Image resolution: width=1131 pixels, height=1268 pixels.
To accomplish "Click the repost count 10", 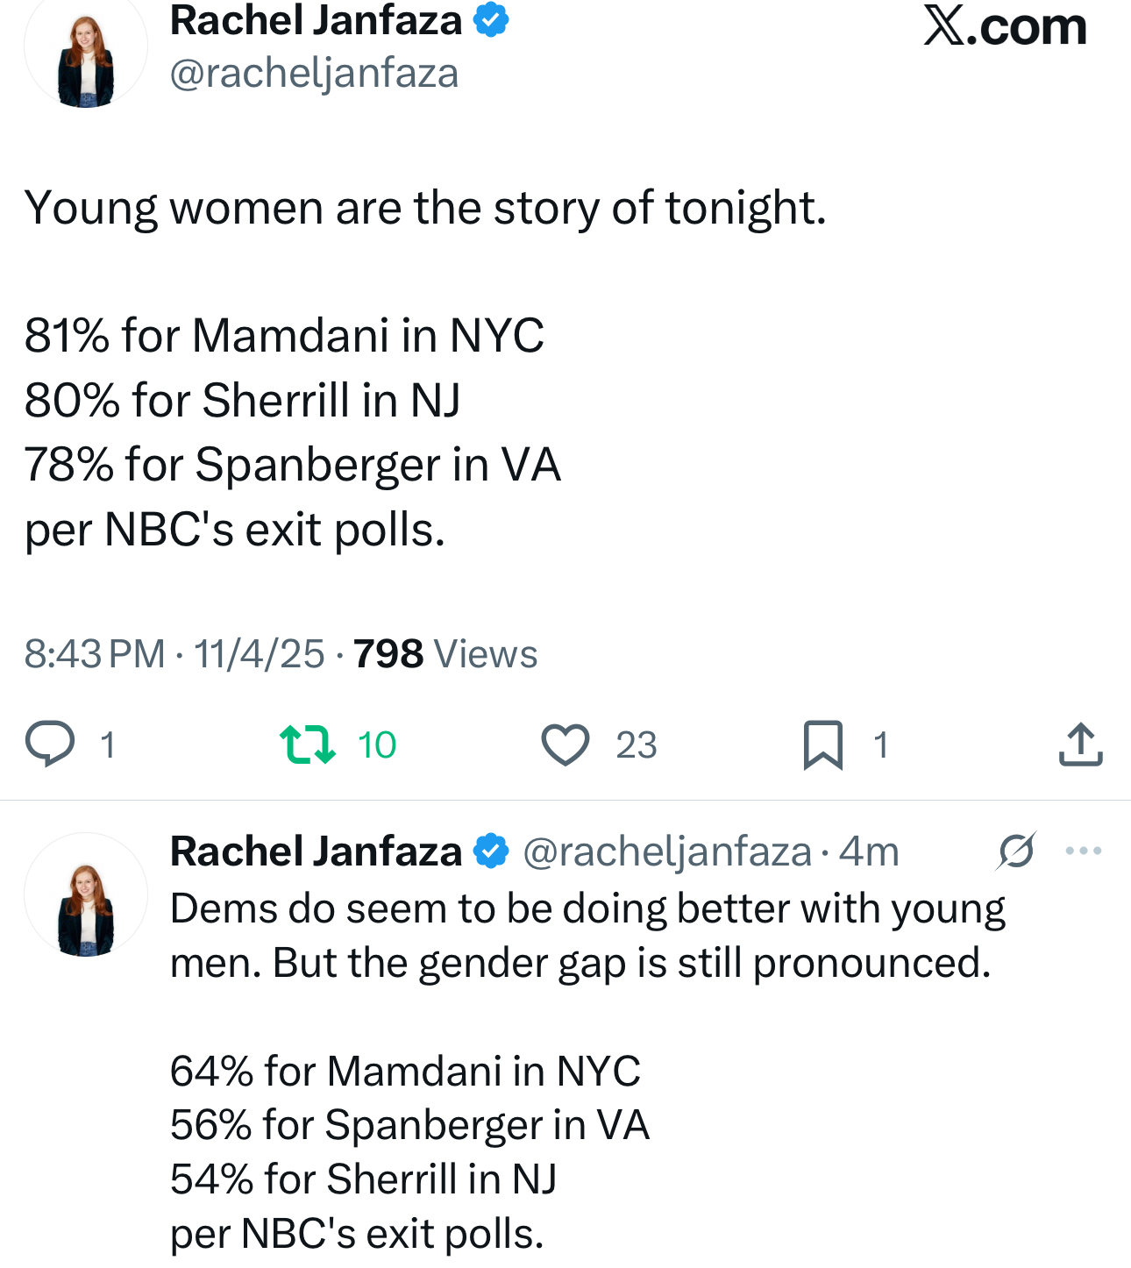I will pyautogui.click(x=377, y=745).
